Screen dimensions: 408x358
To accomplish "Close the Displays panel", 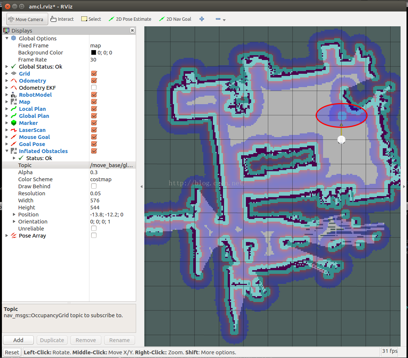I will pos(132,30).
